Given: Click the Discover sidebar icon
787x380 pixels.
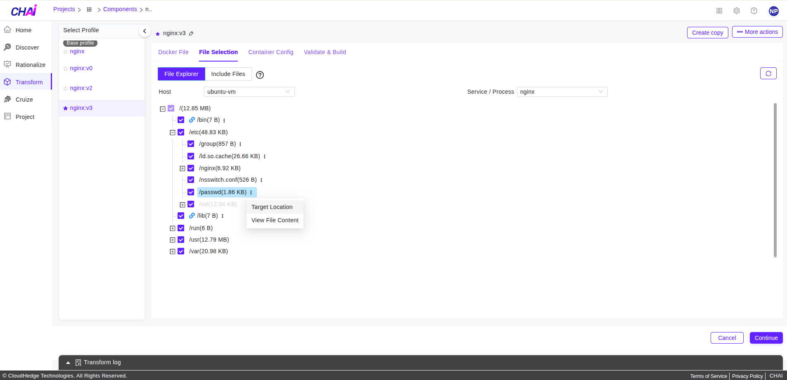Looking at the screenshot, I should coord(7,47).
